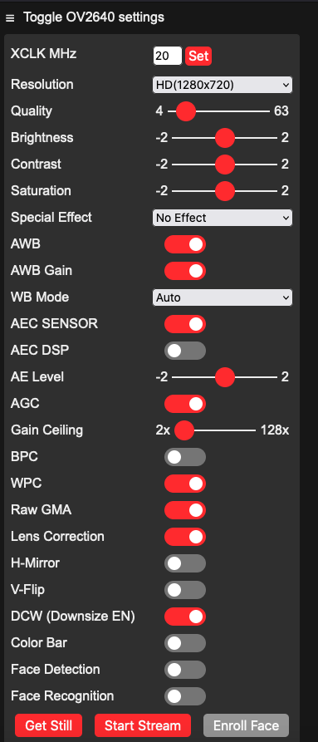Click the Quality slider handle
Image resolution: width=318 pixels, height=742 pixels.
tap(186, 111)
